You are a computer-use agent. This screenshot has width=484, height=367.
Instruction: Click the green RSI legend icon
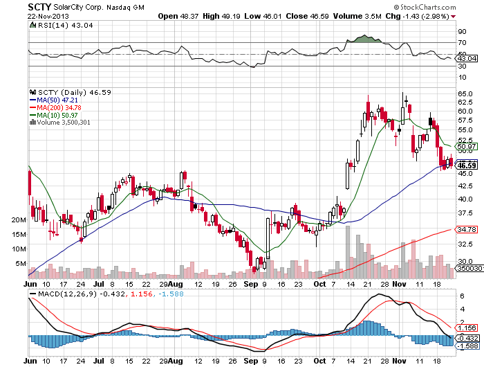32,25
